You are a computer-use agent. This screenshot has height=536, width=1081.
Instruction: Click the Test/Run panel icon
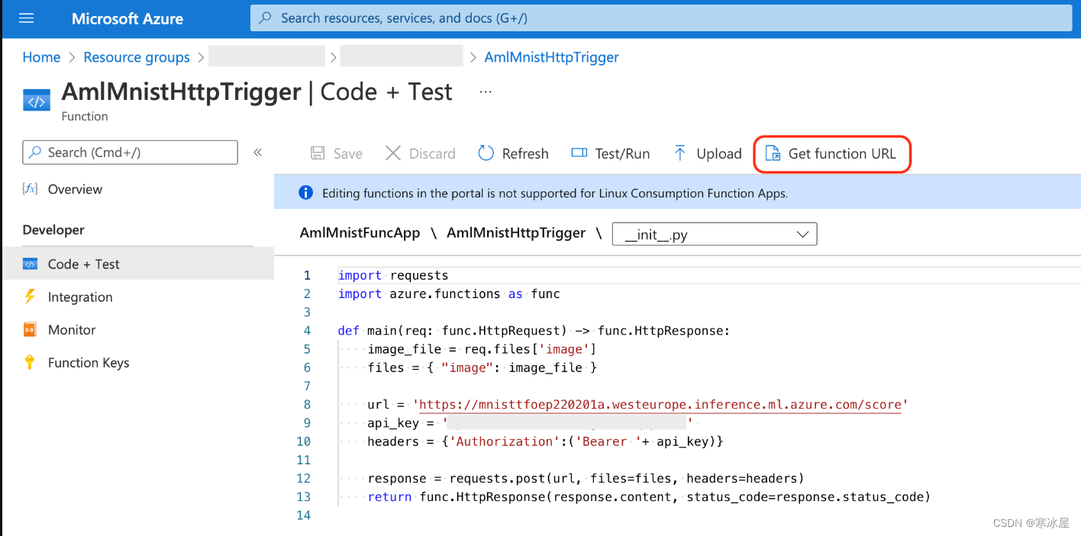pyautogui.click(x=579, y=153)
